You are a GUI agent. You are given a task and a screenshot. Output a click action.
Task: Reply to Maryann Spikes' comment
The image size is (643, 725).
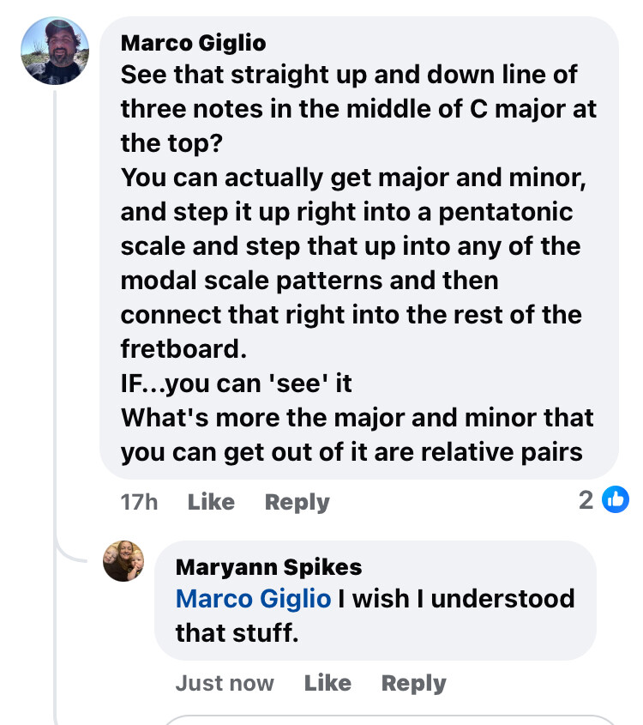[x=413, y=683]
